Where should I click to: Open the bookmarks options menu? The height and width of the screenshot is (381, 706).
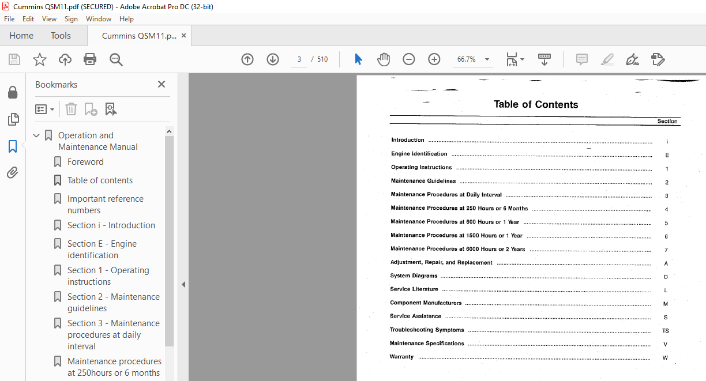click(x=44, y=109)
